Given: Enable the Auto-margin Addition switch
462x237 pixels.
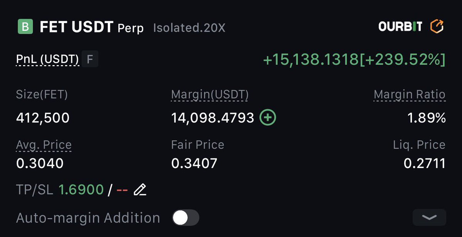Looking at the screenshot, I should tap(185, 218).
